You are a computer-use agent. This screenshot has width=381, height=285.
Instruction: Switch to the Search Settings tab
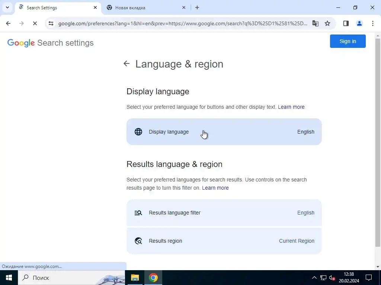[58, 8]
